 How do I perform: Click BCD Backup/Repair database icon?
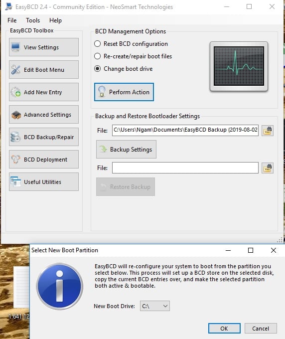[15, 137]
